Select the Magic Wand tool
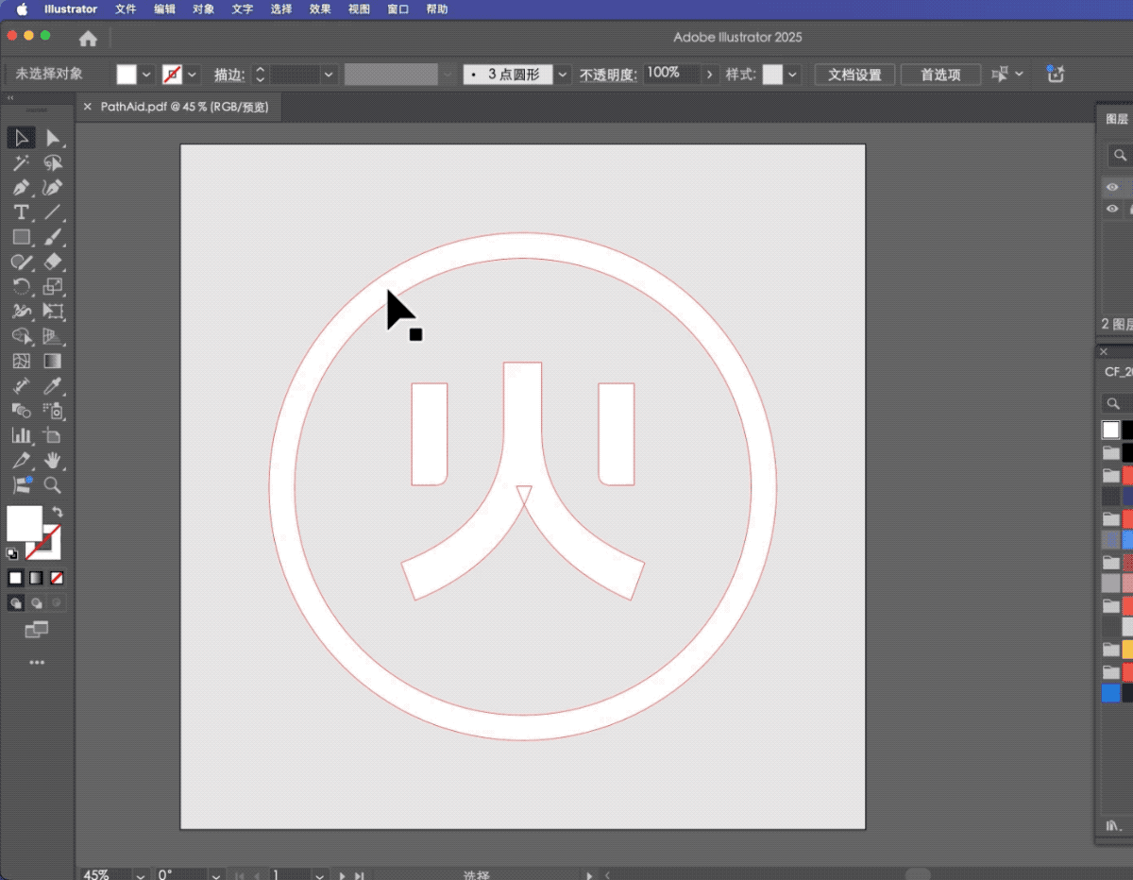The height and width of the screenshot is (880, 1133). pyautogui.click(x=21, y=163)
